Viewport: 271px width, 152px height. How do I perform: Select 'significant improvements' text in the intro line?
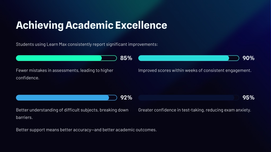pos(131,44)
